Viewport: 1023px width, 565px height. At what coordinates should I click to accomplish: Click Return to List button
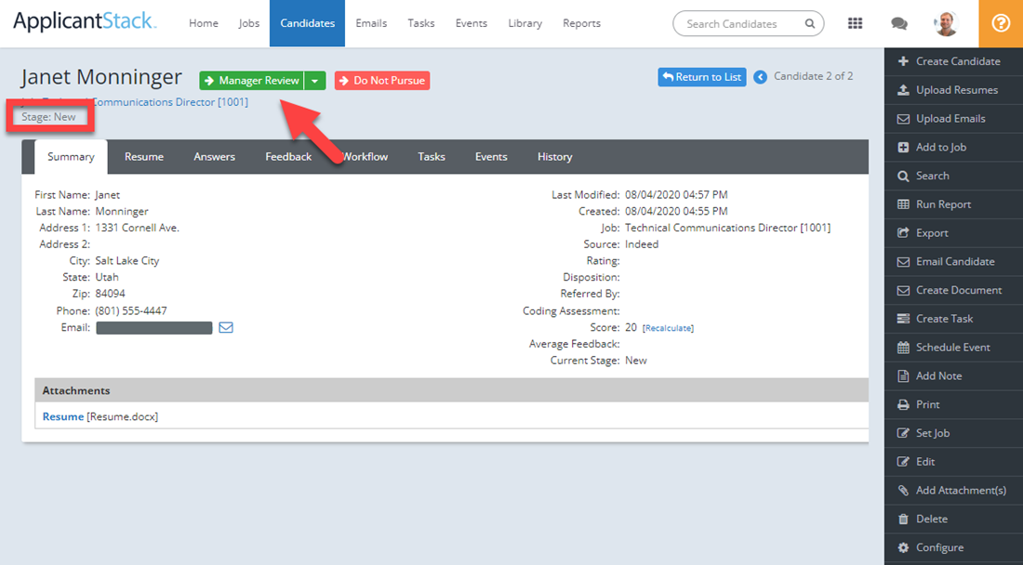pos(702,77)
